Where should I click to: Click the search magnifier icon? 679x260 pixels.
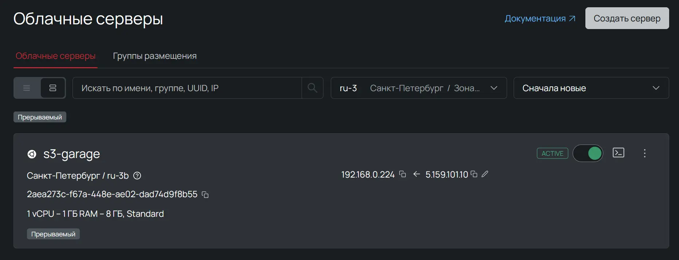(x=312, y=88)
